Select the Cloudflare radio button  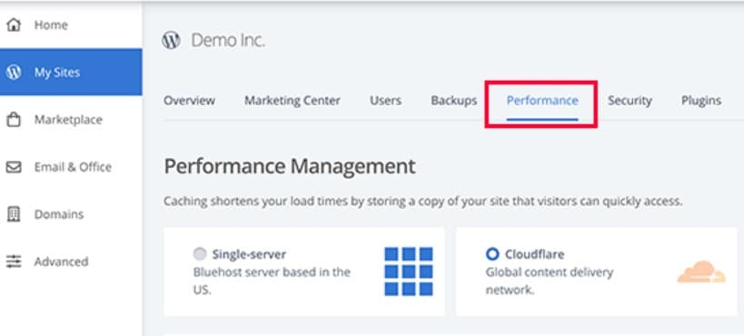[492, 254]
